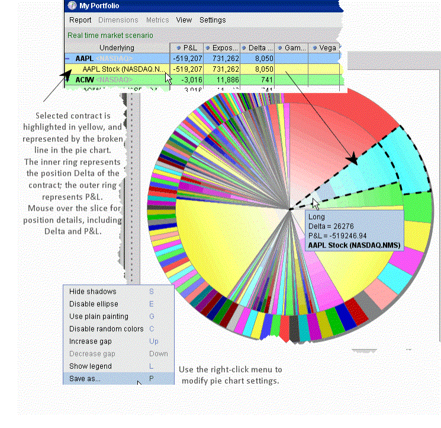Click Increase gap menu entry
The height and width of the screenshot is (428, 441).
pyautogui.click(x=92, y=342)
